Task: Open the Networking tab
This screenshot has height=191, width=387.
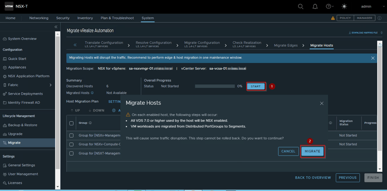Action: coord(39,18)
